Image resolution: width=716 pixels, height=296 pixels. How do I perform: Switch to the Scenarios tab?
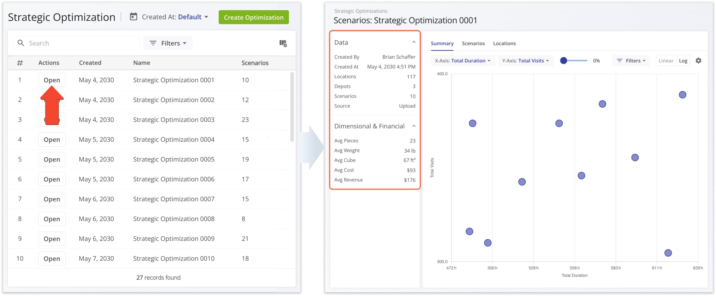(x=473, y=43)
